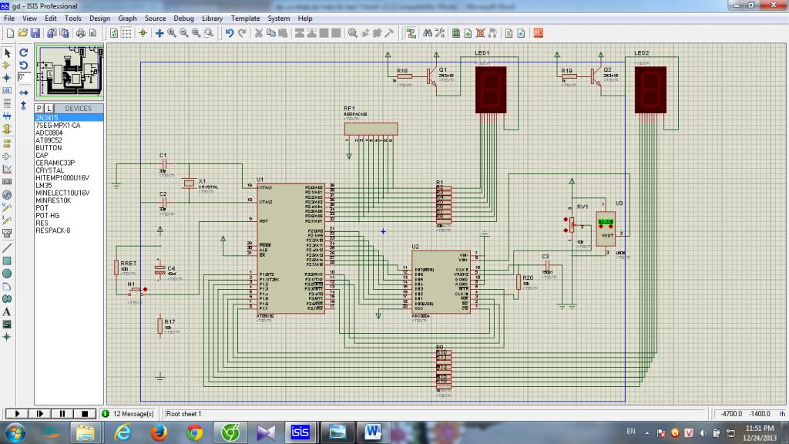Viewport: 789px width, 444px height.
Task: Select the Selection arrow tool in sidebar
Action: click(x=7, y=53)
